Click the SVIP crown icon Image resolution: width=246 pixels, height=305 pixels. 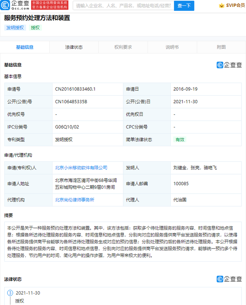coord(221,6)
